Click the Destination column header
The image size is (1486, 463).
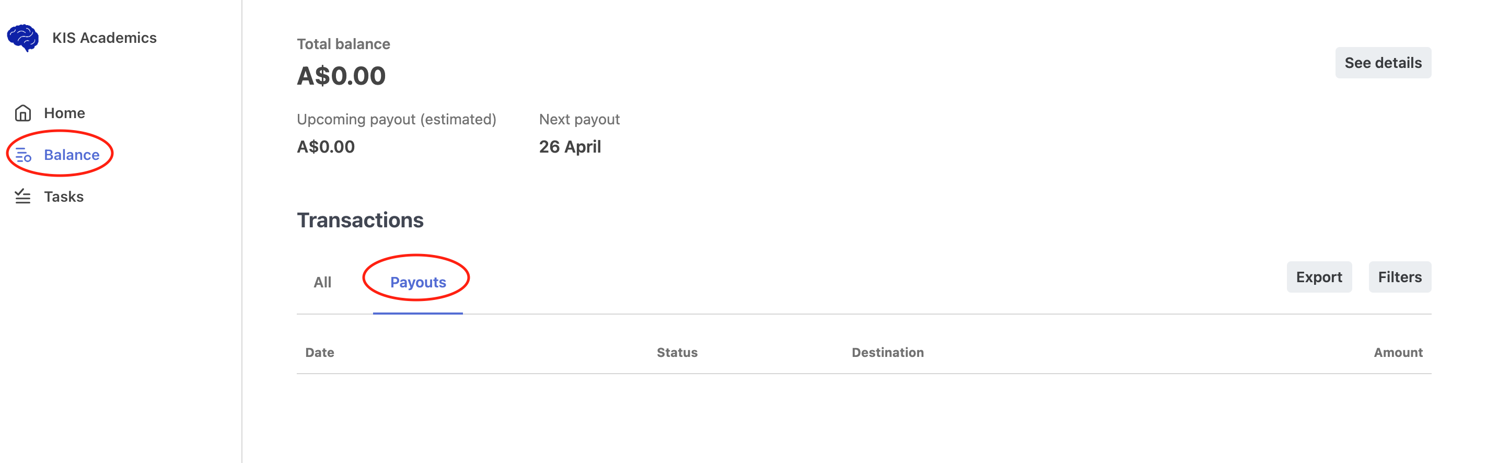click(887, 352)
